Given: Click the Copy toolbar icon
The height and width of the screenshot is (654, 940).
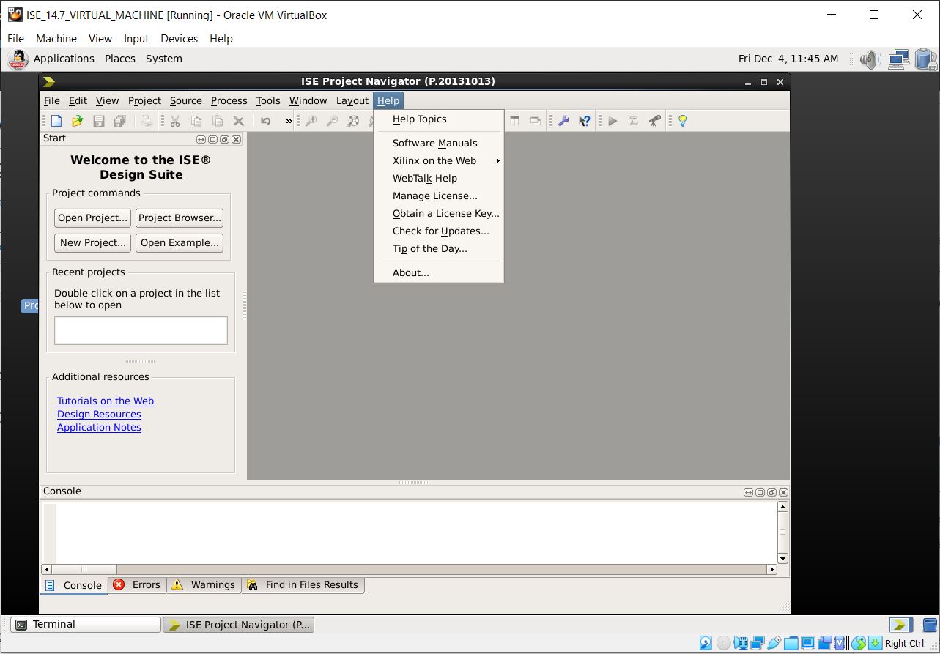Looking at the screenshot, I should [196, 121].
